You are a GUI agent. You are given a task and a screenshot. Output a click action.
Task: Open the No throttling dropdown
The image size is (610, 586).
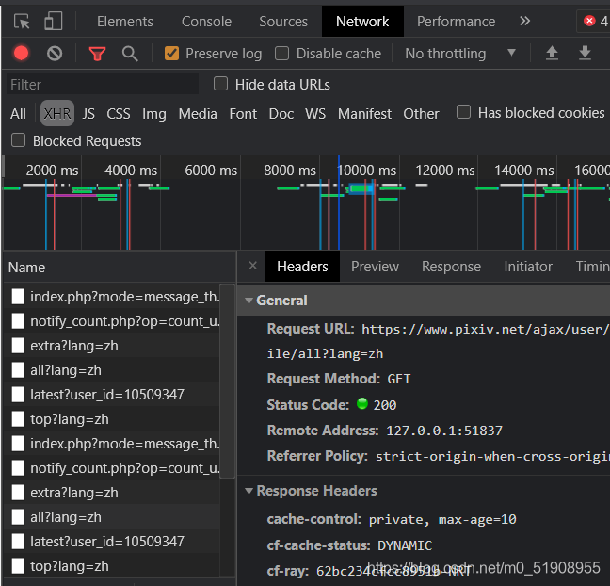pos(460,54)
